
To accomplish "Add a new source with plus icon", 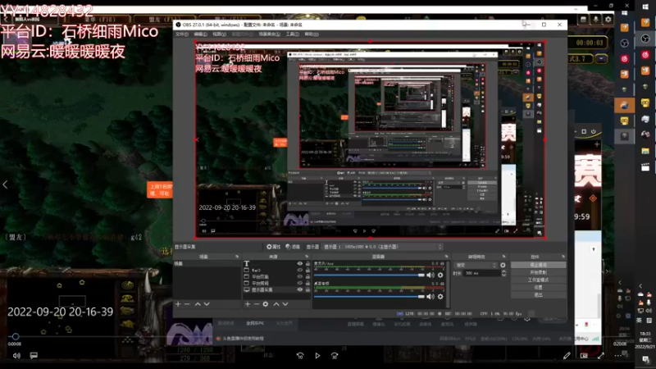I will [248, 304].
